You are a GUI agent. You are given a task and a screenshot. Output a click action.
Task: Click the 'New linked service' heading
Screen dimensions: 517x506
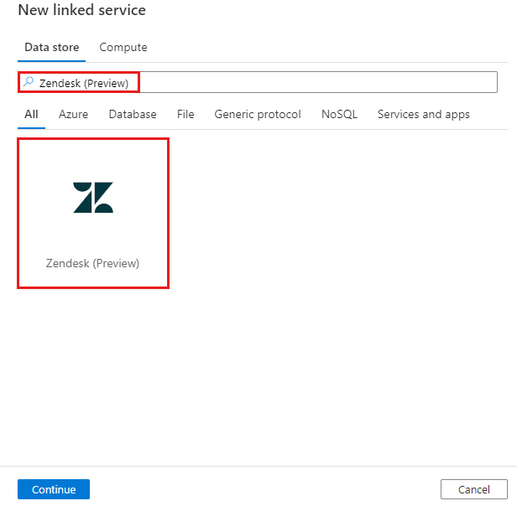point(81,11)
